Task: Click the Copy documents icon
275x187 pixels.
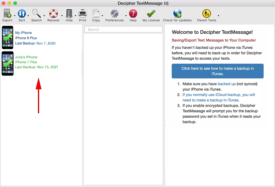Action: 96,14
